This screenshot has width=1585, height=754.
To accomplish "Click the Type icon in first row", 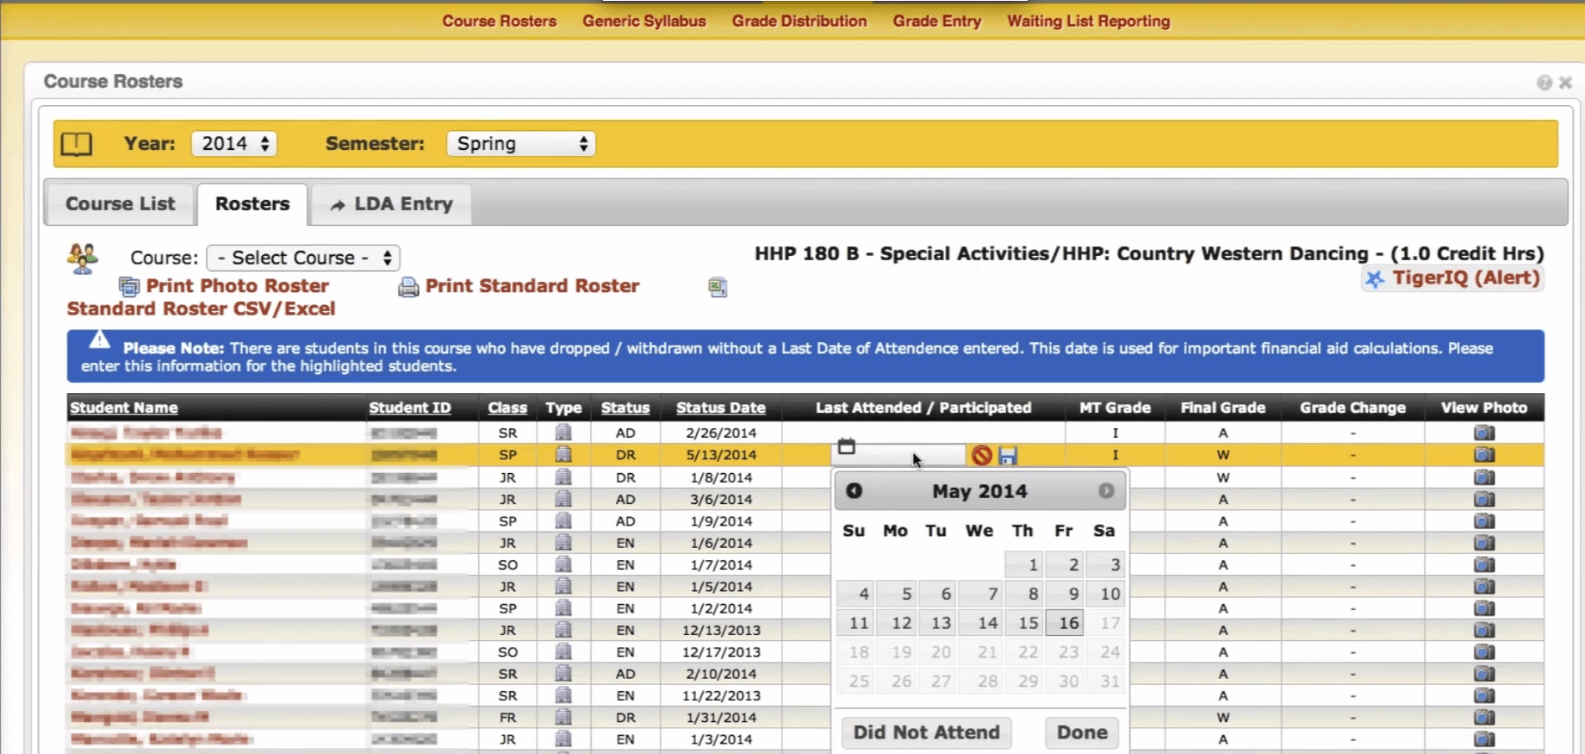I will click(563, 433).
